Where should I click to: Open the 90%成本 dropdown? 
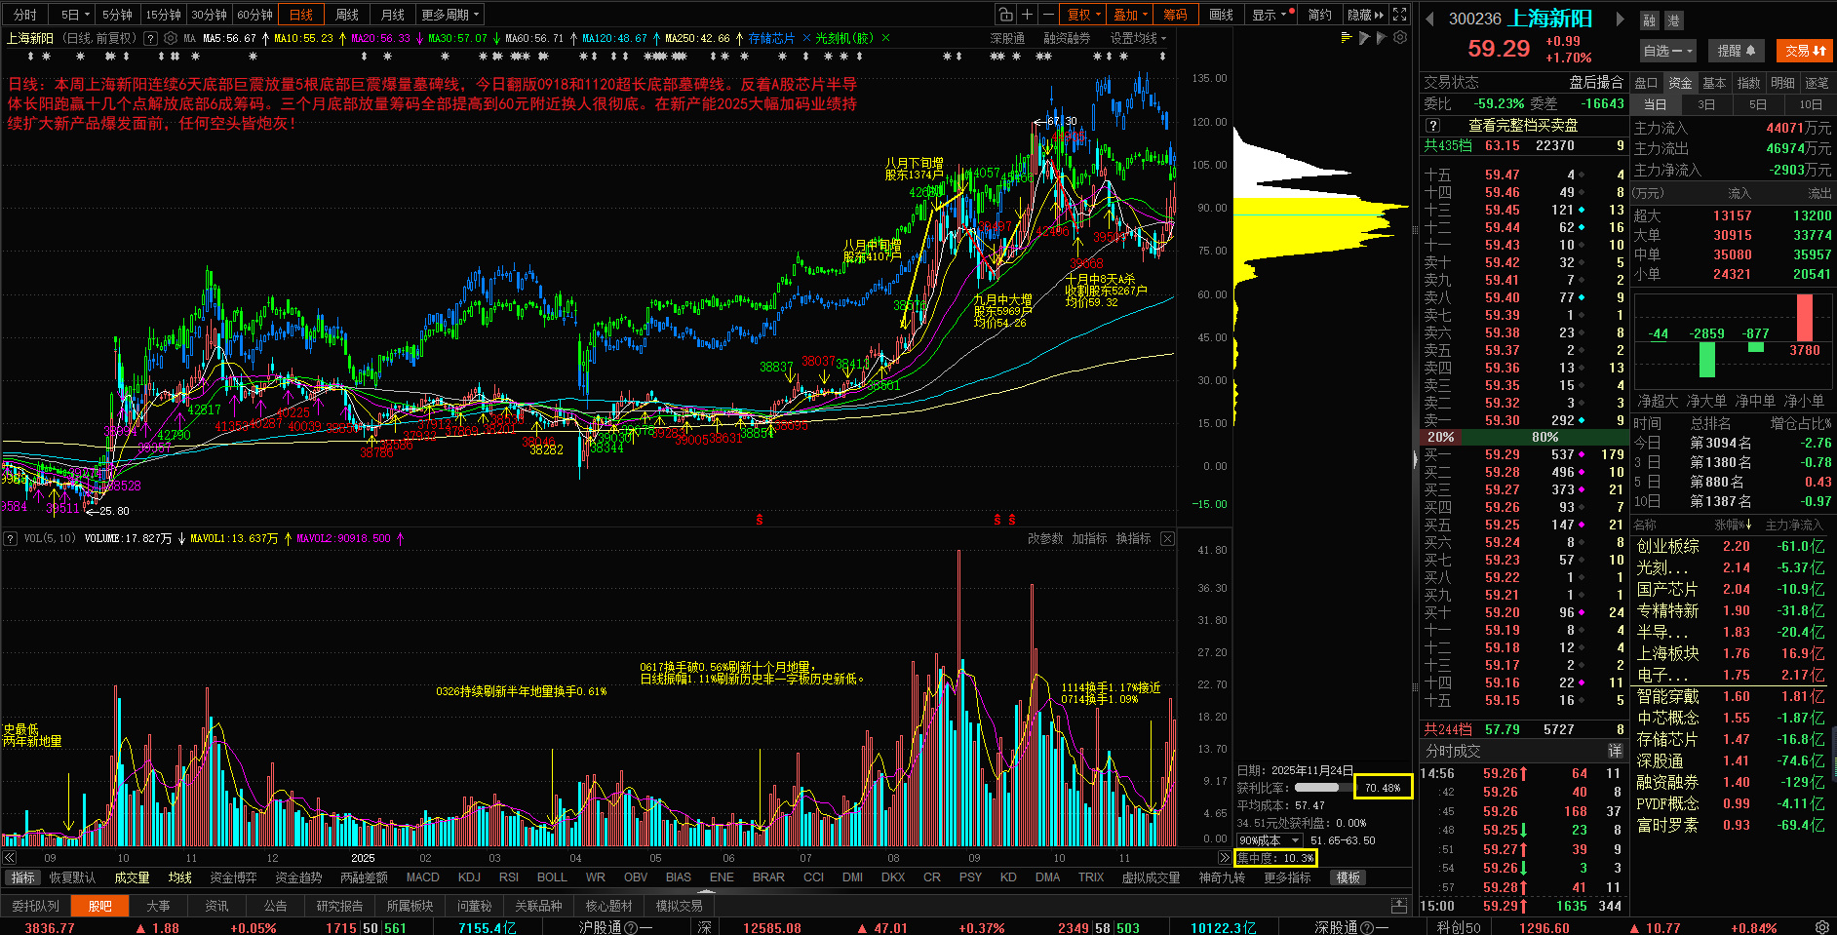point(1269,840)
